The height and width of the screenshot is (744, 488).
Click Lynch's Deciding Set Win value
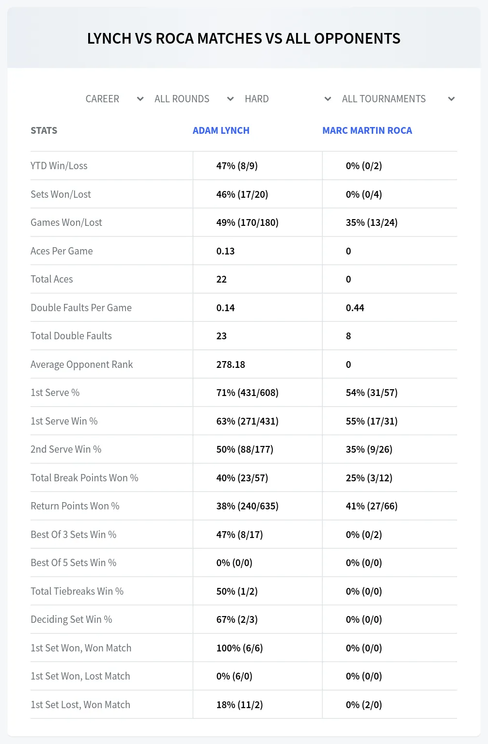pyautogui.click(x=237, y=619)
